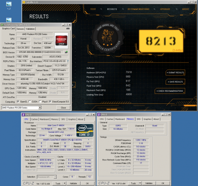
Task: Toggle the DirectCompute 5.0 checkbox
Action: [50, 101]
